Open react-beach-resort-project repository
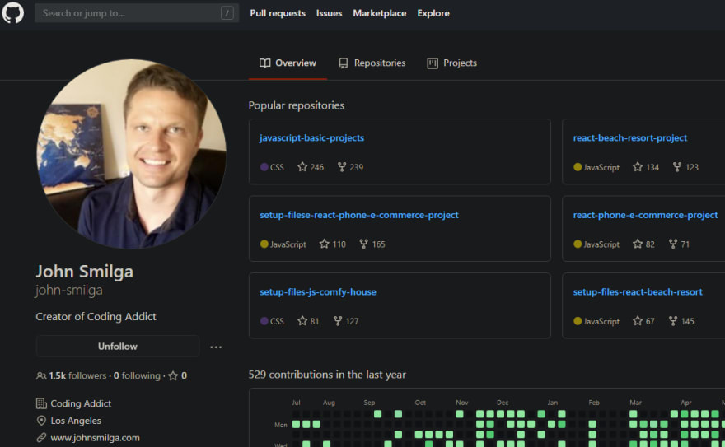Screen dimensions: 725x447 [629, 137]
